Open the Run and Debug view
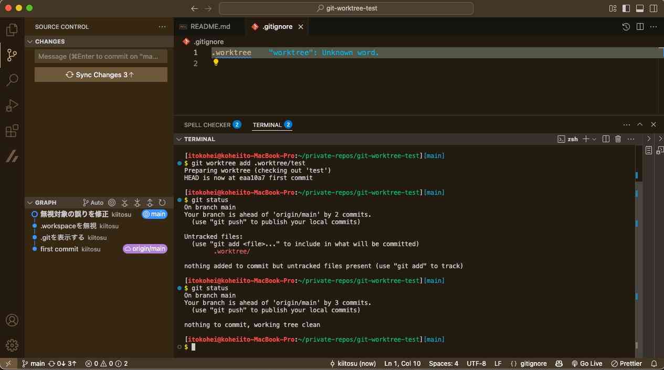 pyautogui.click(x=12, y=105)
